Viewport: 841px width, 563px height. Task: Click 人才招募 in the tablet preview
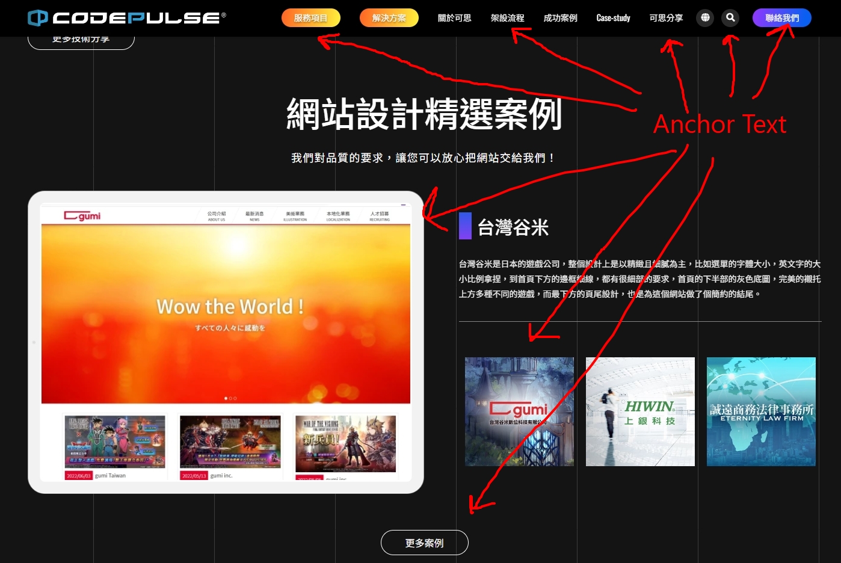click(380, 216)
